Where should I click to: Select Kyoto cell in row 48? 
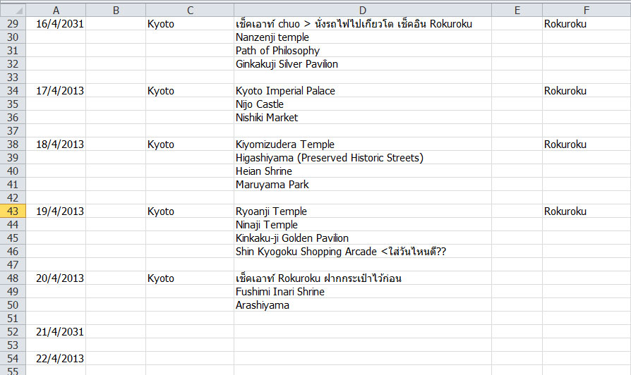point(190,278)
